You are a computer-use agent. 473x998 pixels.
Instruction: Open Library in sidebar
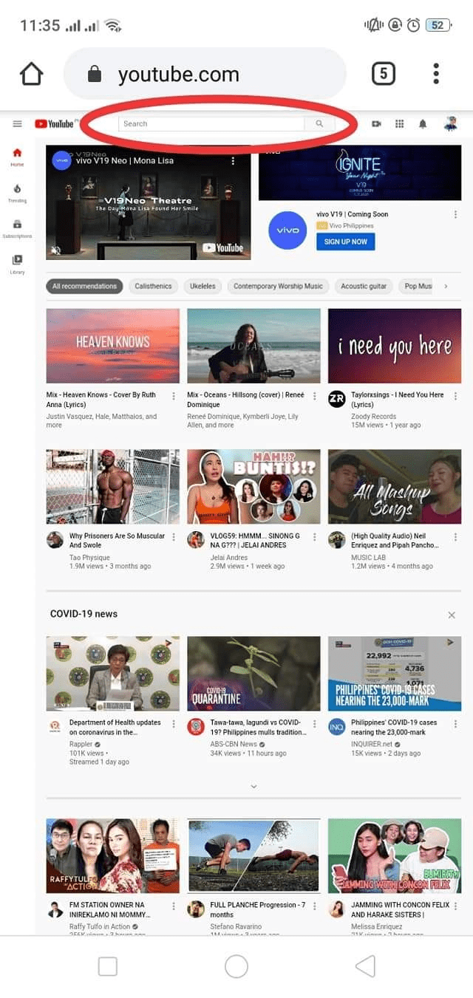17,264
